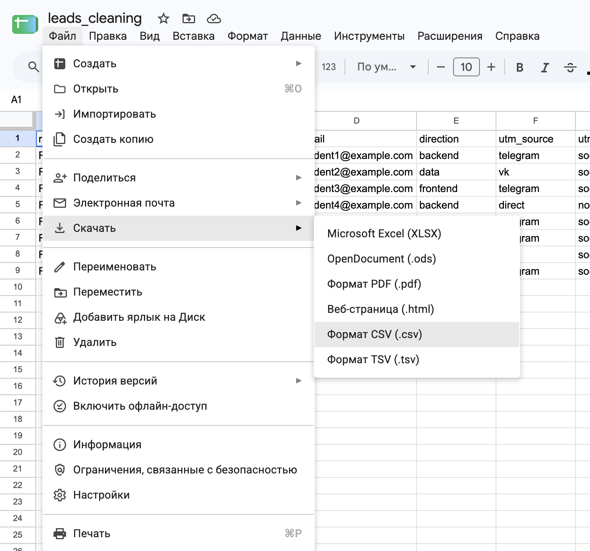
Task: Check the cloud save status icon
Action: click(x=214, y=18)
